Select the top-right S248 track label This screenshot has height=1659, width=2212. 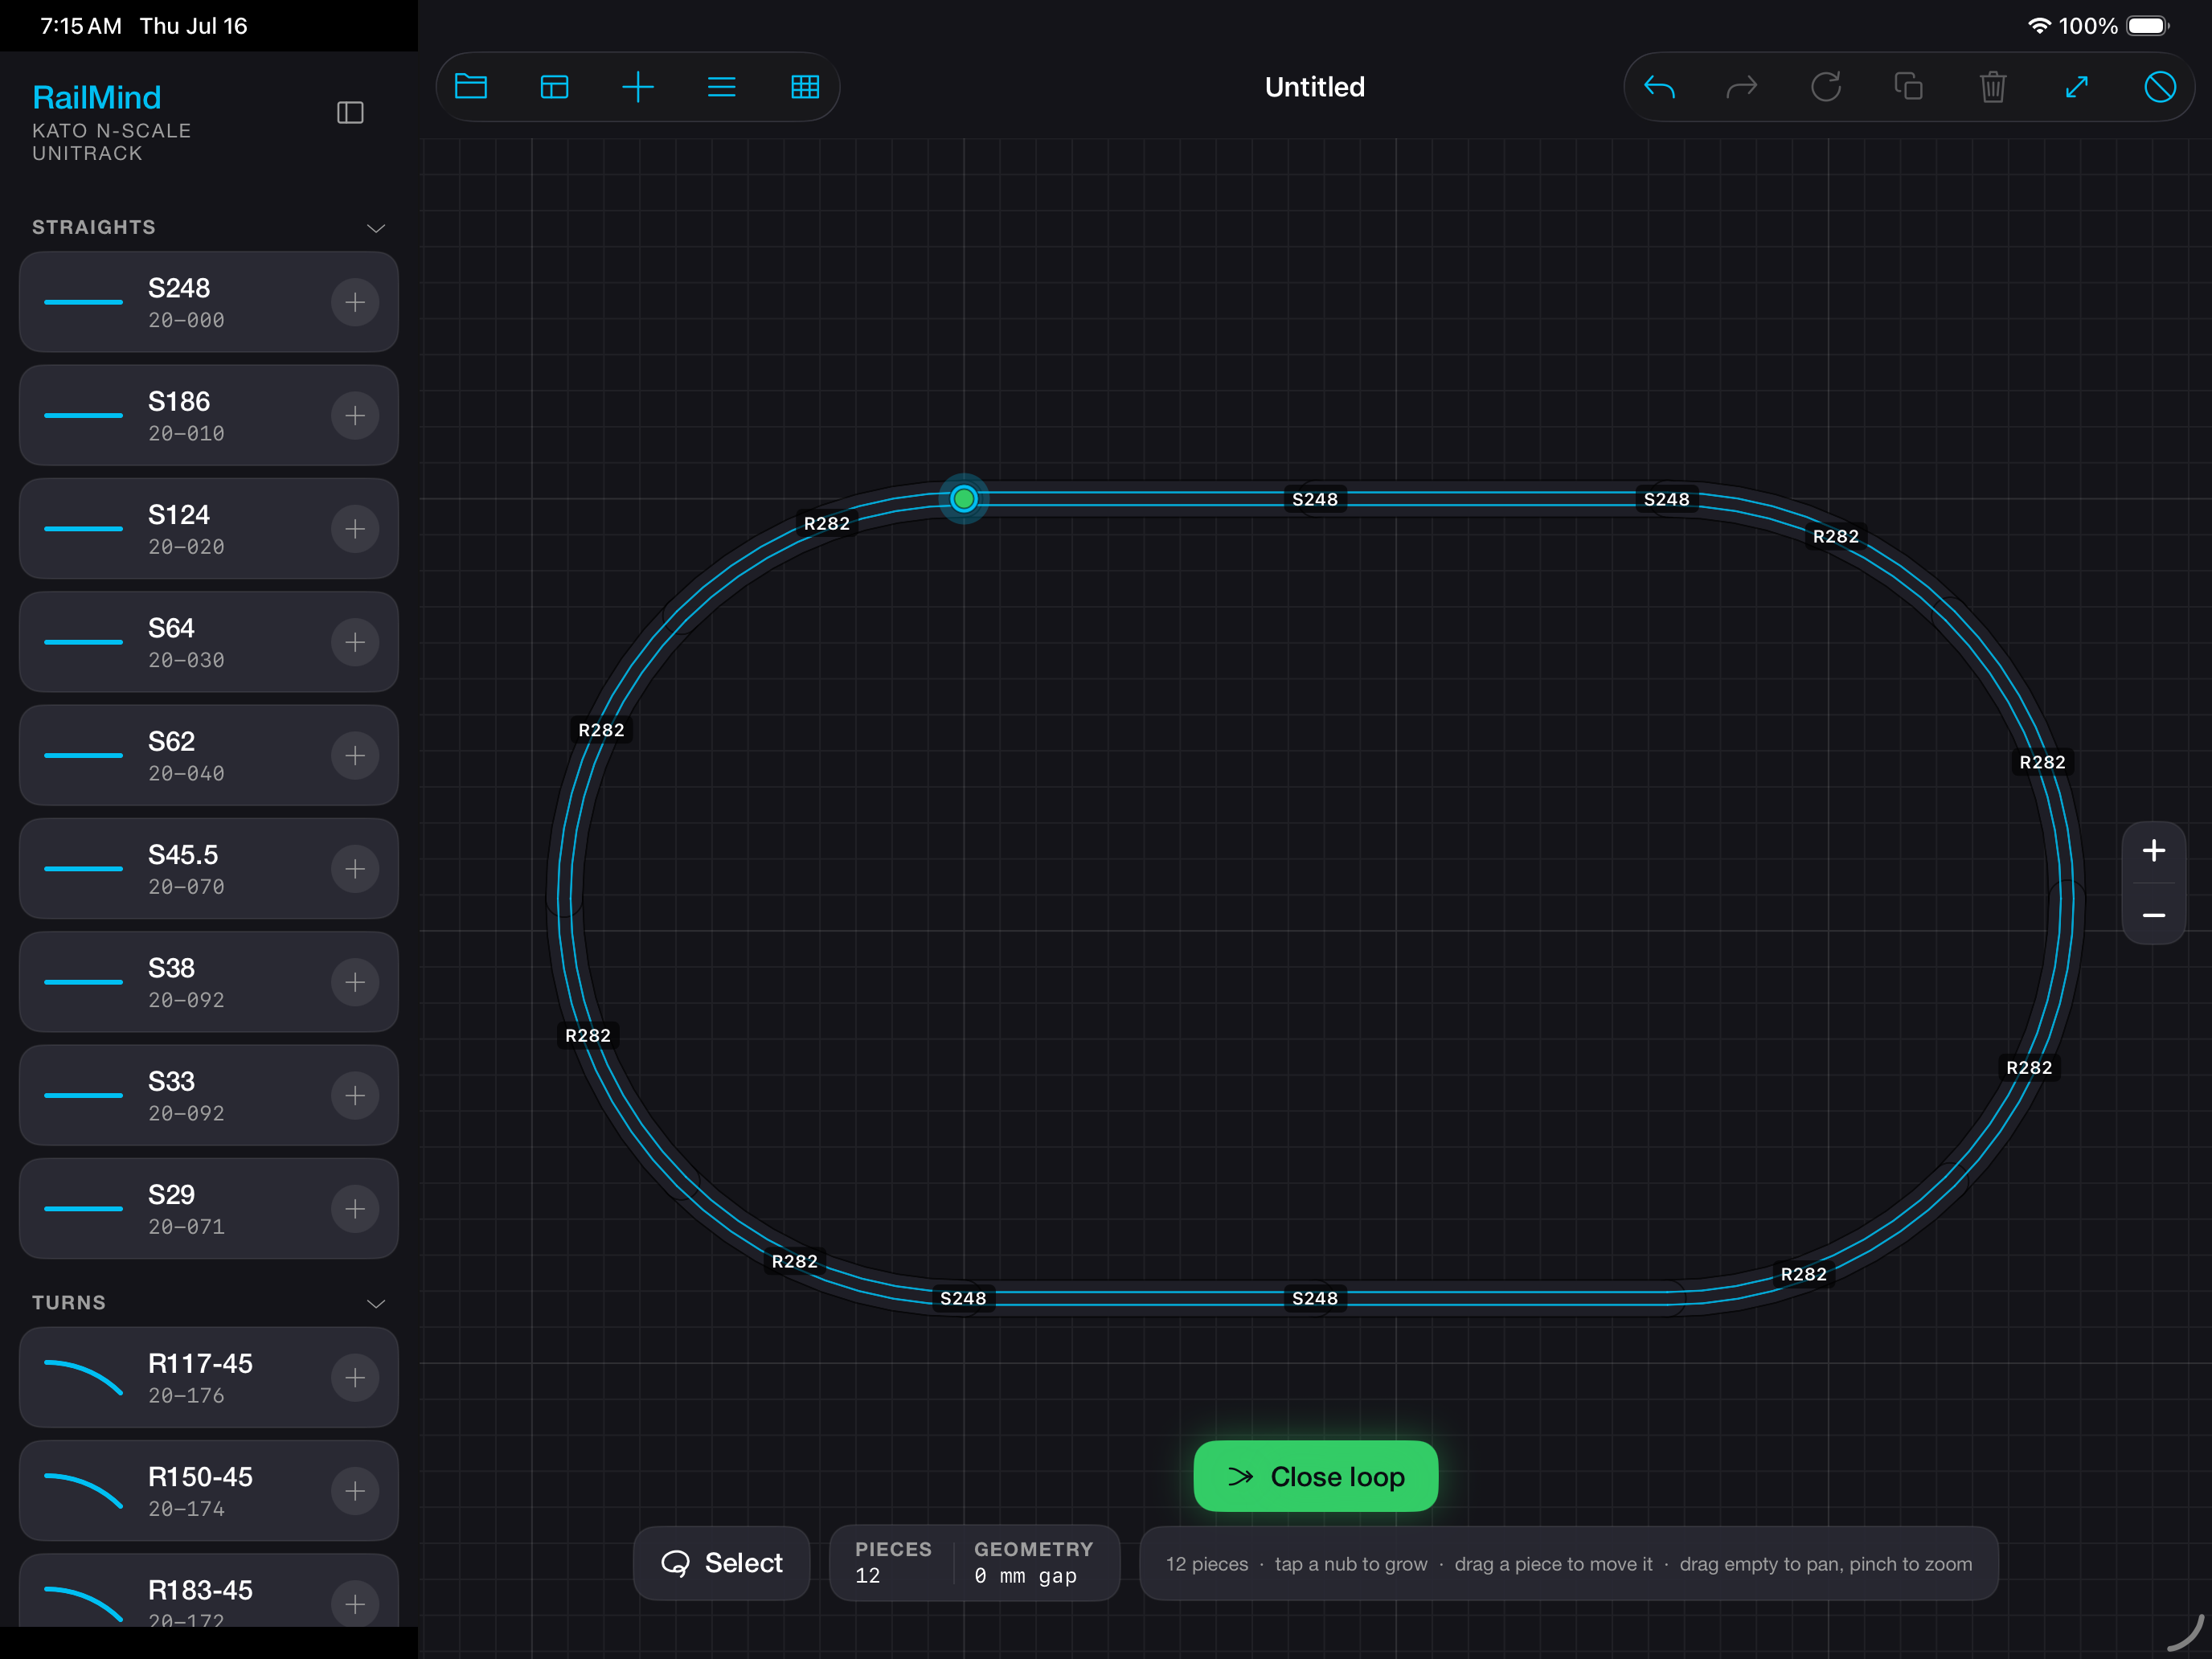pyautogui.click(x=1666, y=499)
